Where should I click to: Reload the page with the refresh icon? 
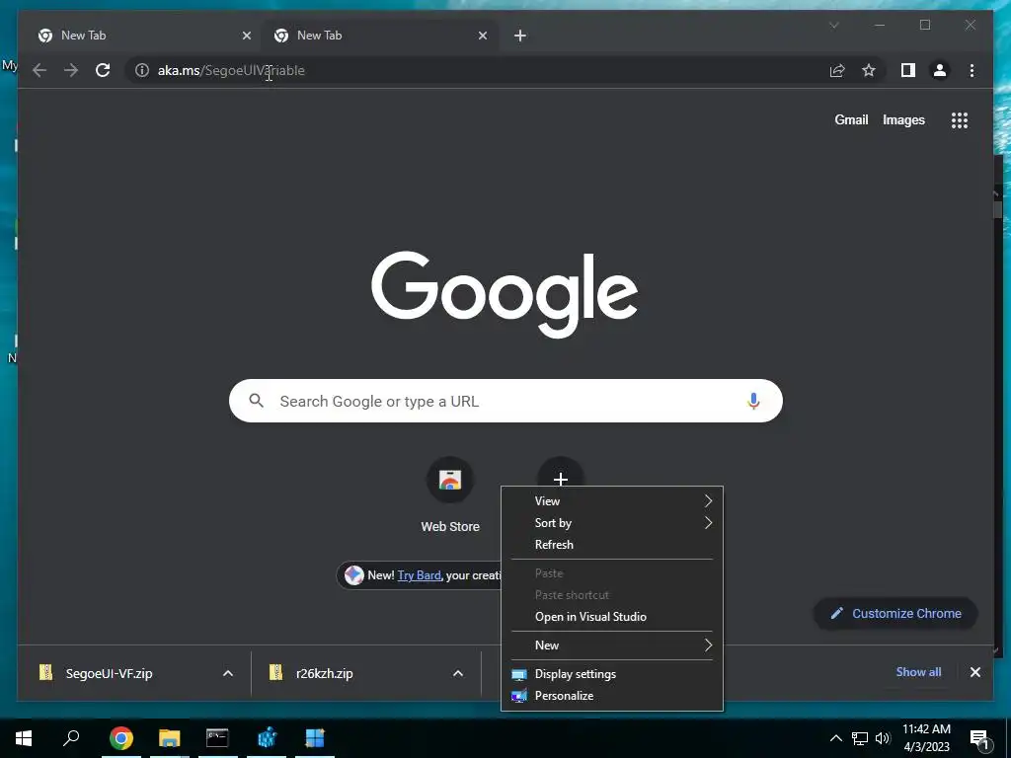click(103, 70)
